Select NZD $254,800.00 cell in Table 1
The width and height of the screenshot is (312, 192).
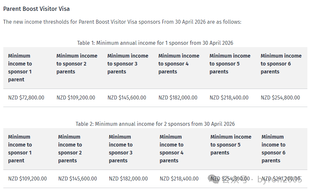280,97
